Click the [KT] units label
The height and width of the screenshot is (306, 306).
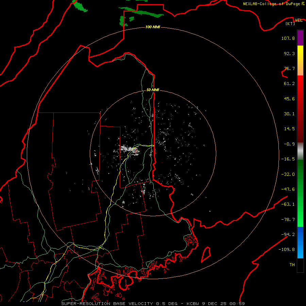(290, 23)
